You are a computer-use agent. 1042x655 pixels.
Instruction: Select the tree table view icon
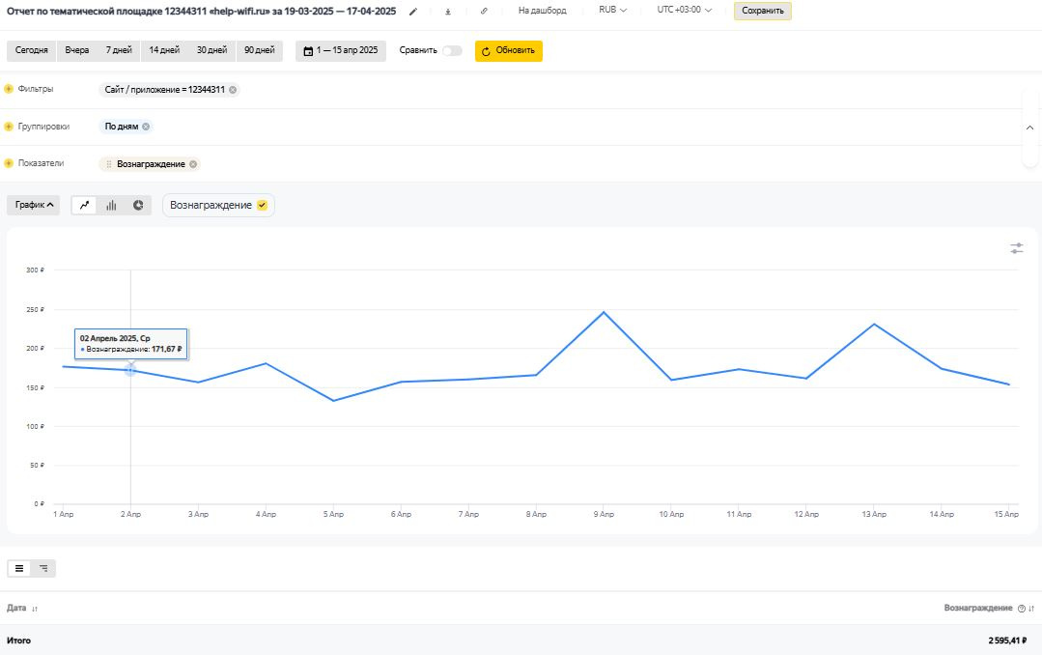(x=43, y=568)
